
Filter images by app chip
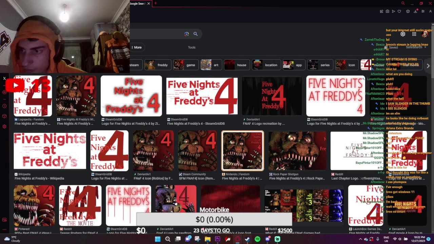point(294,65)
